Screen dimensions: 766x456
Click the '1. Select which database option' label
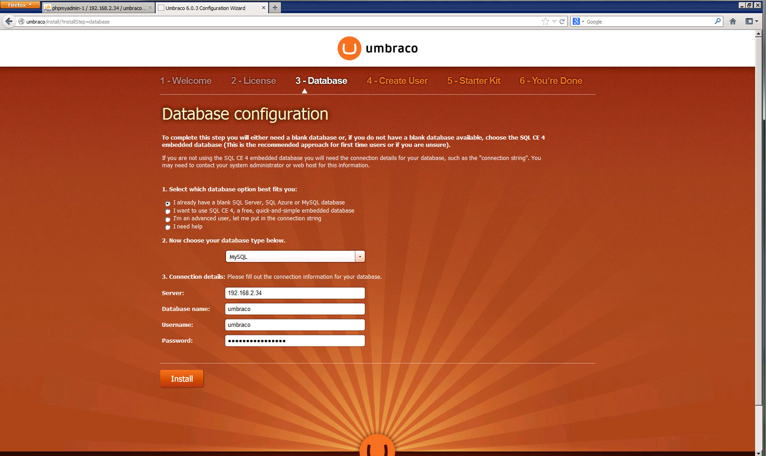pos(230,189)
